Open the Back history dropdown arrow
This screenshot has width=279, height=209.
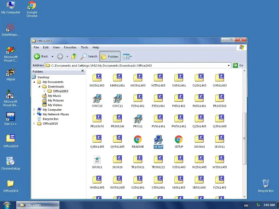tap(52, 57)
